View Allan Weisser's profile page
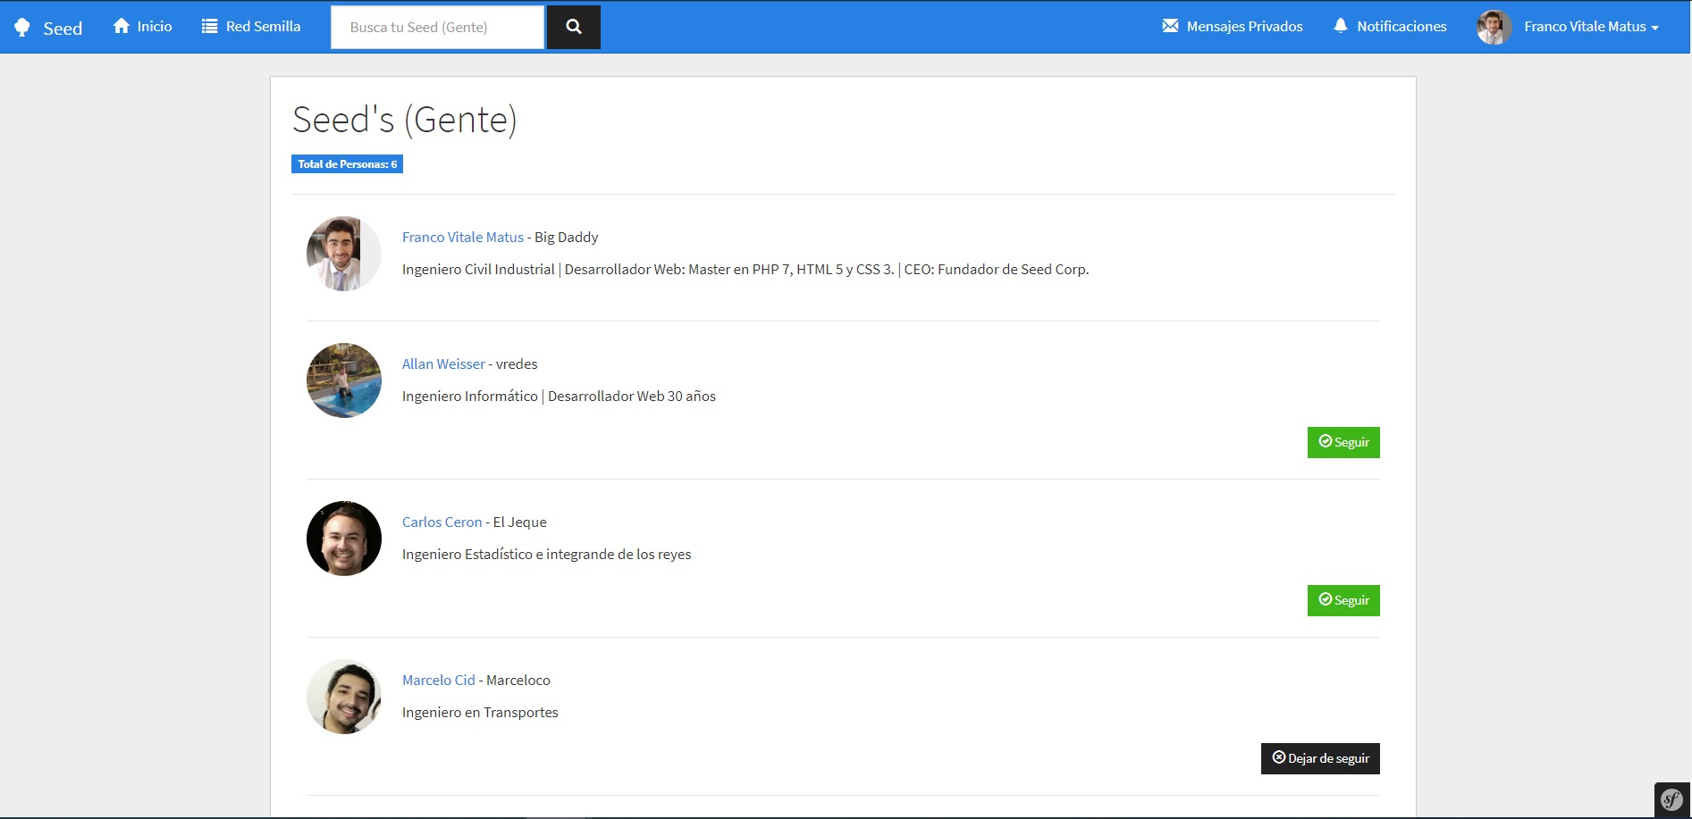This screenshot has height=819, width=1692. click(443, 364)
